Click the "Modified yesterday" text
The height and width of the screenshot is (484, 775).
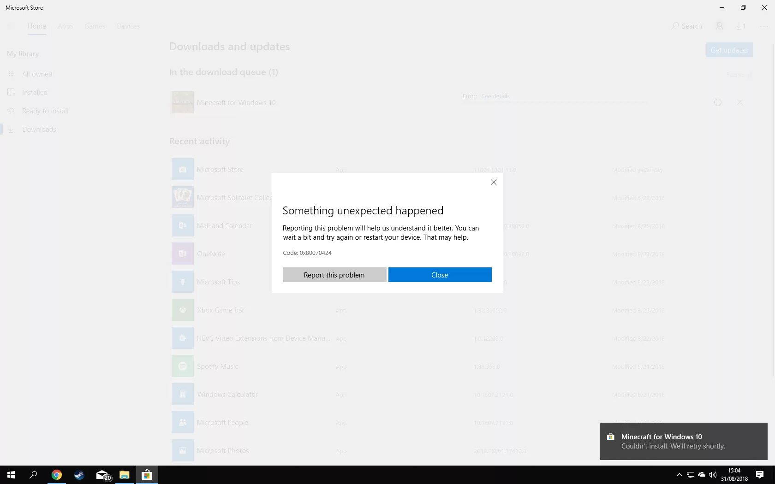[x=638, y=170]
